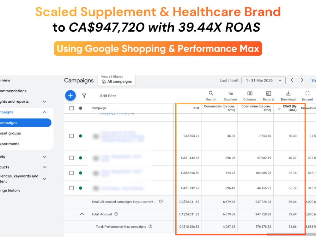Click the Expand fullscreen icon
The width and height of the screenshot is (316, 237).
pos(307,93)
